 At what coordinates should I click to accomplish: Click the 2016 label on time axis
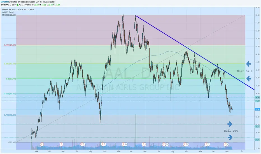pos(201,152)
